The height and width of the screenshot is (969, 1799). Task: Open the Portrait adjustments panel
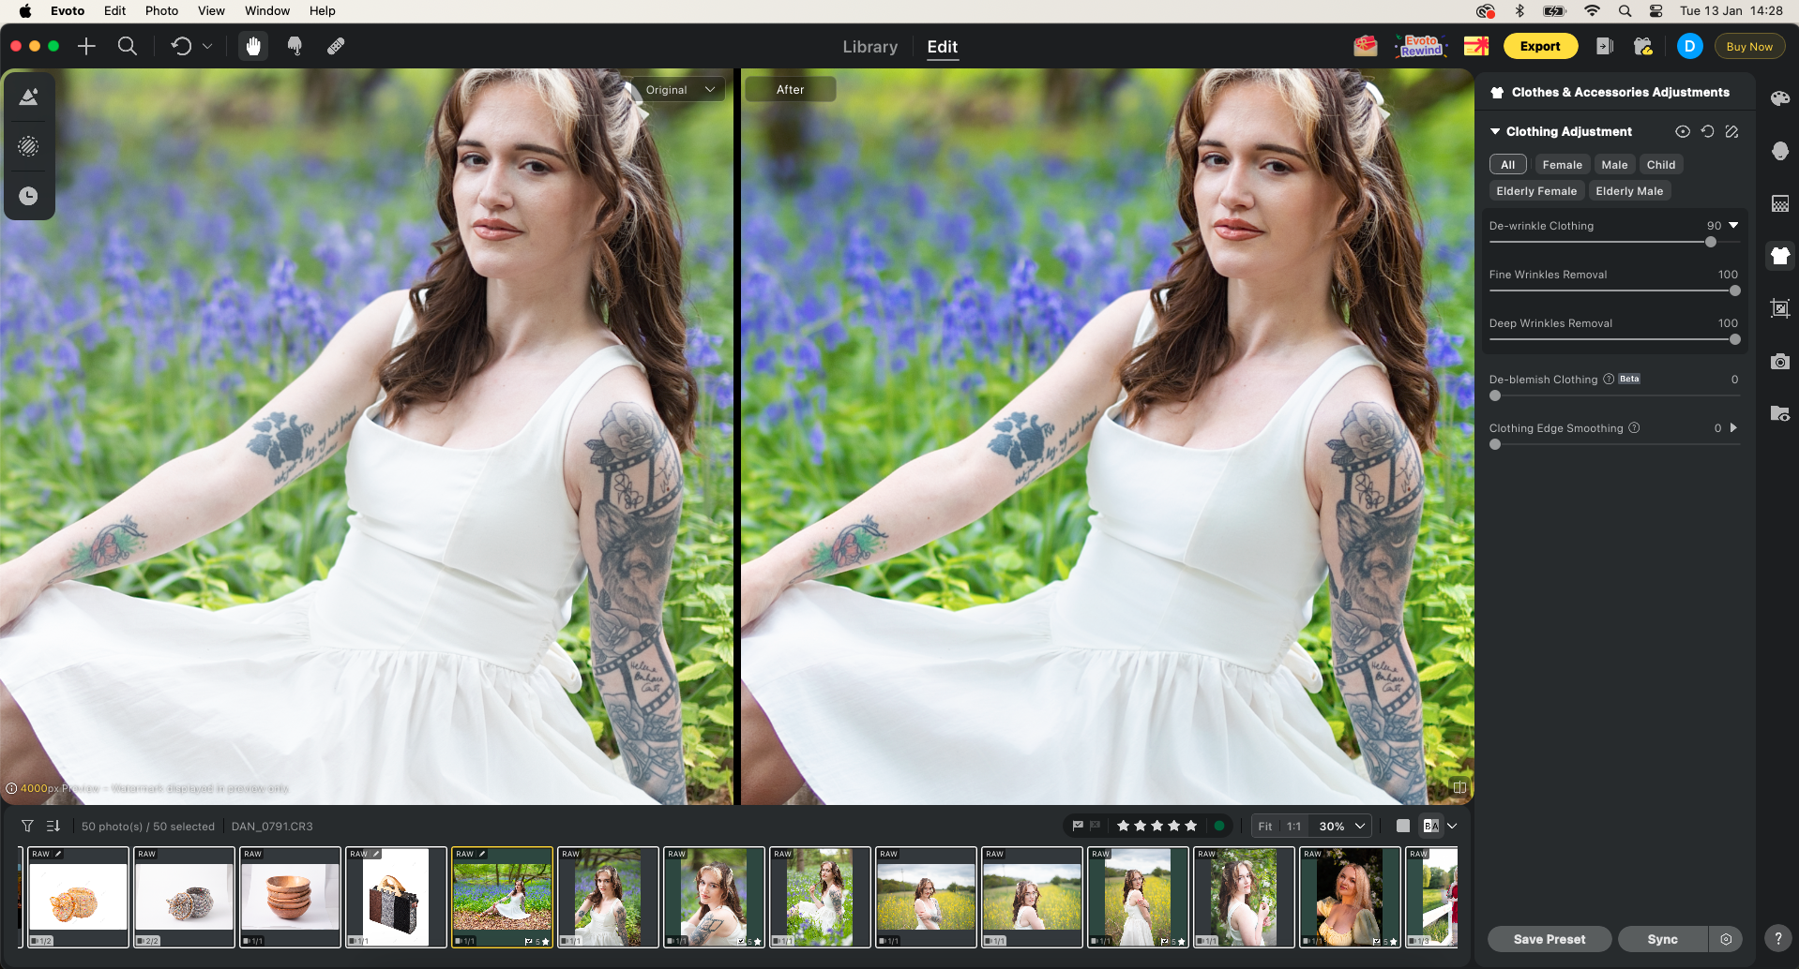(x=1779, y=151)
